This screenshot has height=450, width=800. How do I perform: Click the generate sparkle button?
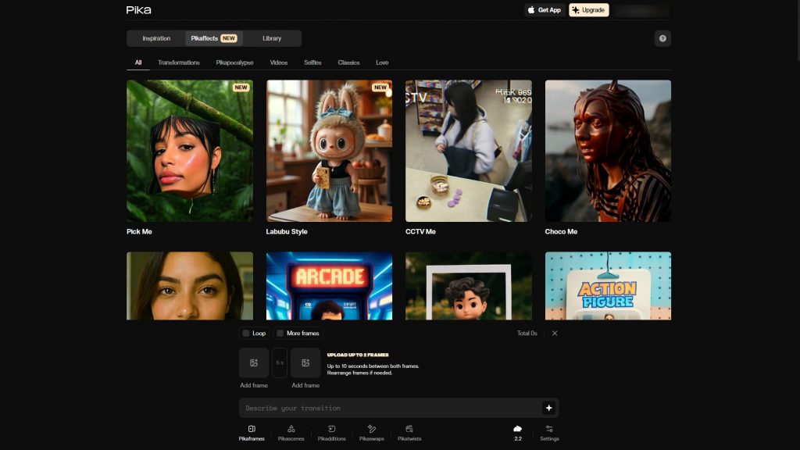pyautogui.click(x=548, y=408)
